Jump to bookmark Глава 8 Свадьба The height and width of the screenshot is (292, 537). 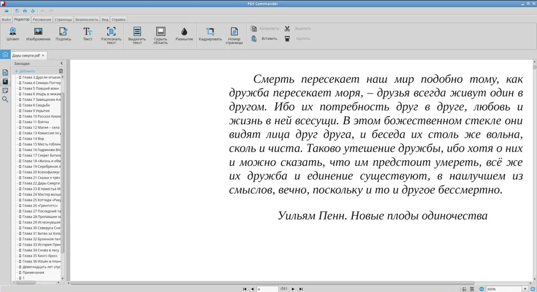pos(36,105)
